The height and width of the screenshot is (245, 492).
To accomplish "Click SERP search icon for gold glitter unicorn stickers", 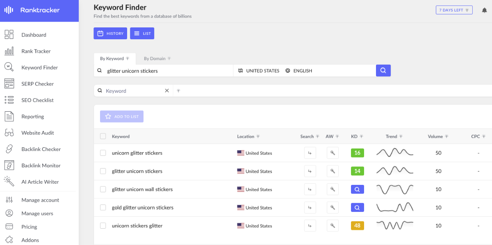I will point(310,207).
